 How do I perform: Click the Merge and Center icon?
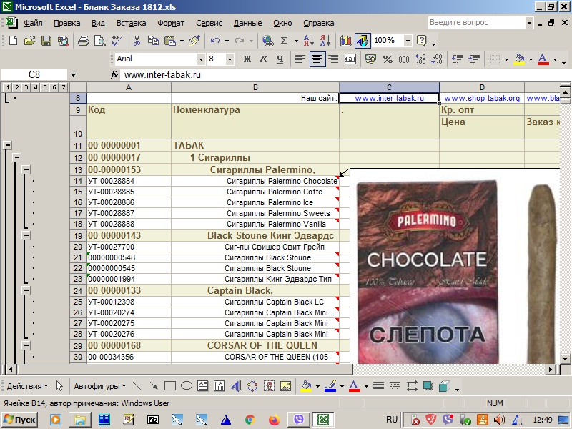tap(350, 59)
